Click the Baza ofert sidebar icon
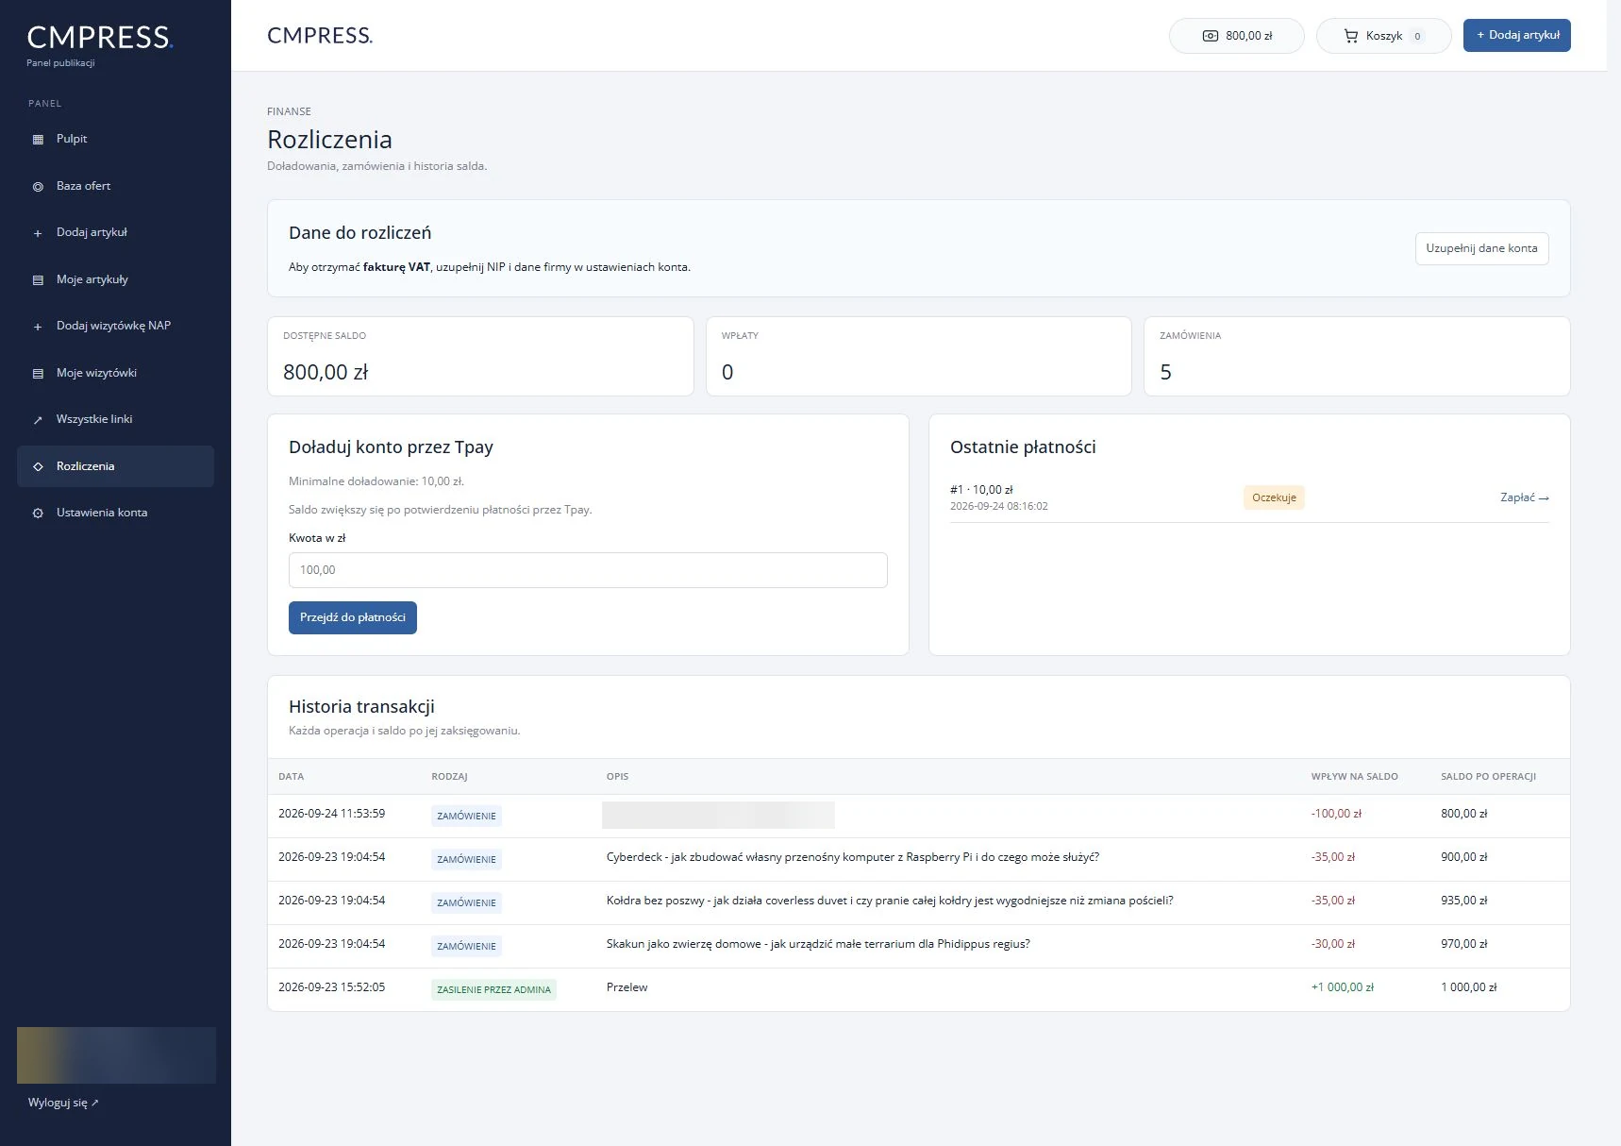 point(38,187)
